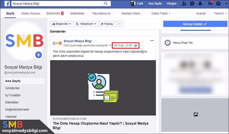Screen dimensions: 229x134
Task: Open Etkinlikler in left sidebar
Action: (12, 103)
